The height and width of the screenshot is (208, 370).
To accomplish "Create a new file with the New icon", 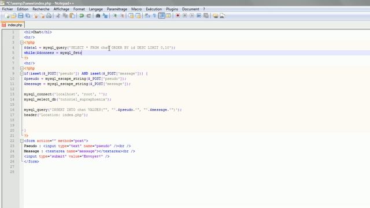I will pyautogui.click(x=7, y=16).
